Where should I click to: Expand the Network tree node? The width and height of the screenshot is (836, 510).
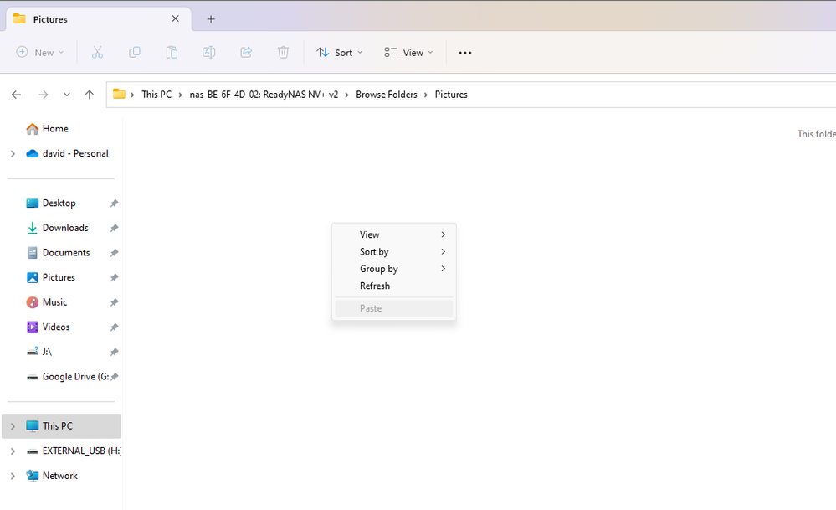13,476
